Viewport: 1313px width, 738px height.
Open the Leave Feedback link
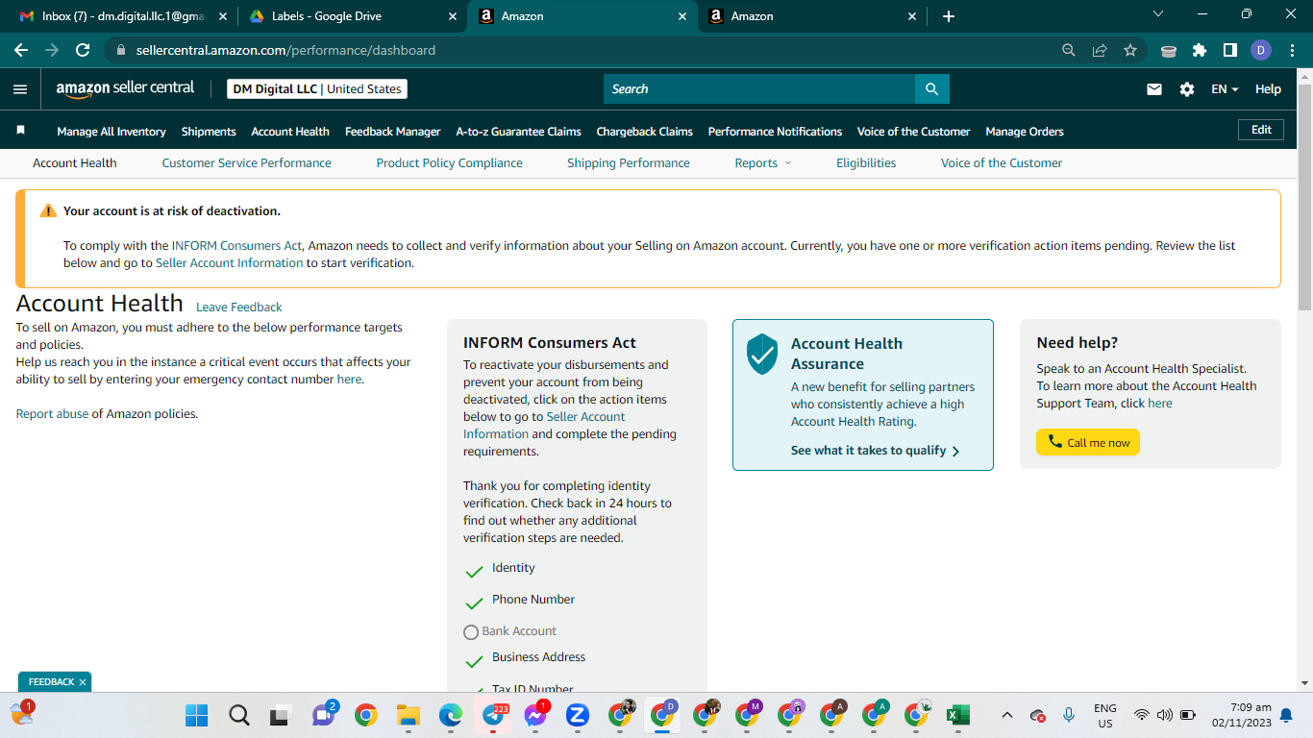click(x=239, y=307)
